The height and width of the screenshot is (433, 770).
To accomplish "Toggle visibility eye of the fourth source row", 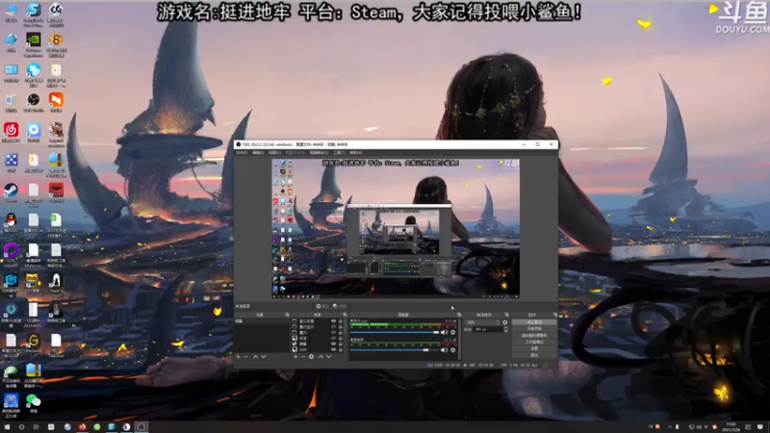I will 333,339.
